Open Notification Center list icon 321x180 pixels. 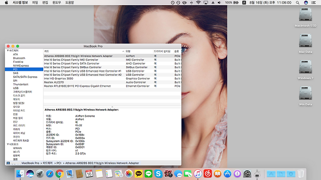(x=313, y=3)
